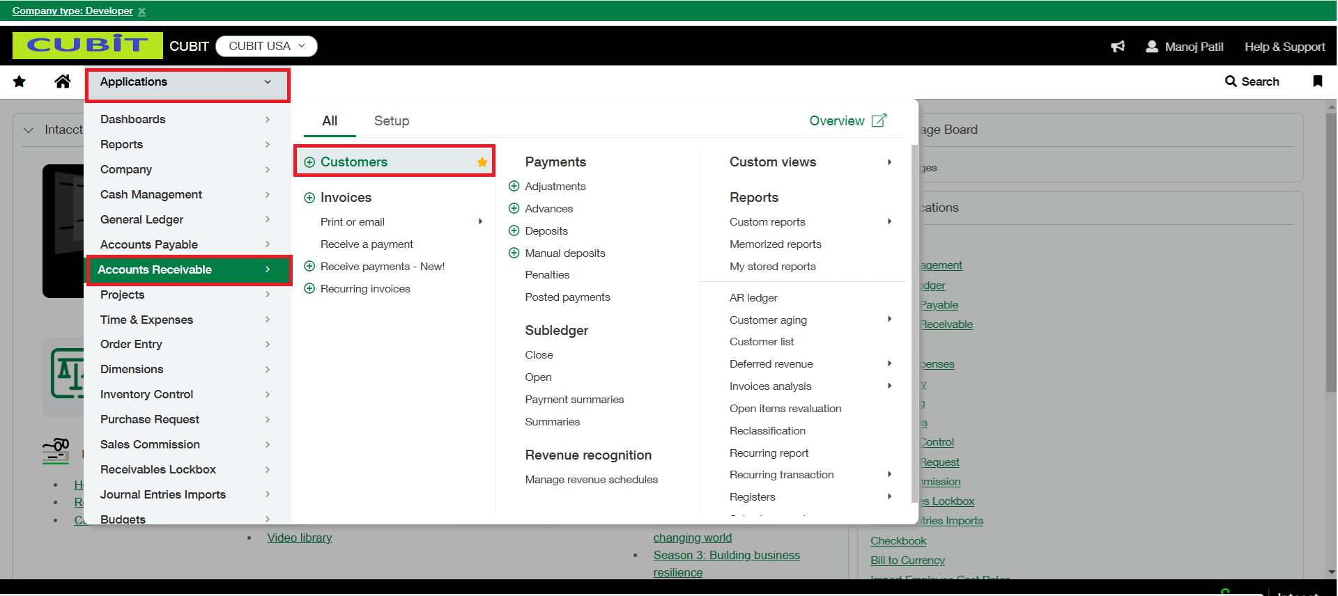This screenshot has width=1338, height=596.
Task: Click Manage revenue schedules link
Action: coord(591,480)
